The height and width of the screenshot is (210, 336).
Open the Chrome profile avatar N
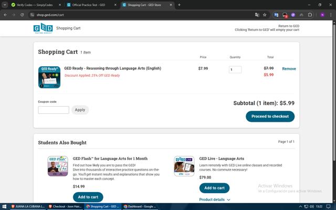322,15
